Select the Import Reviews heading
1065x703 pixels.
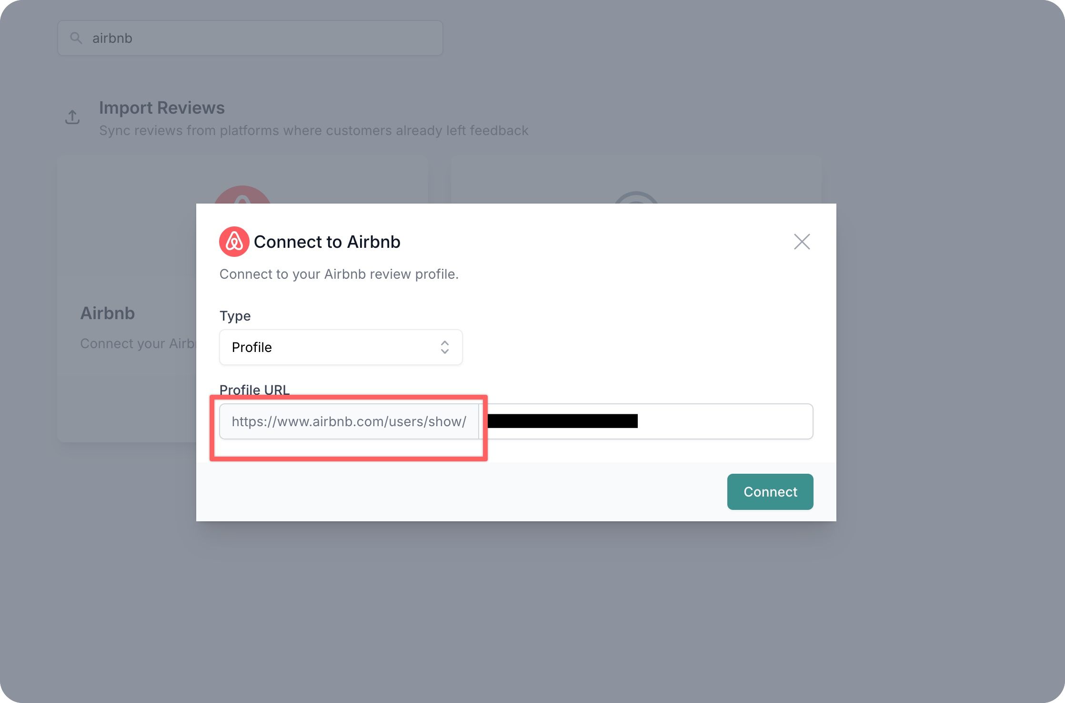coord(162,108)
